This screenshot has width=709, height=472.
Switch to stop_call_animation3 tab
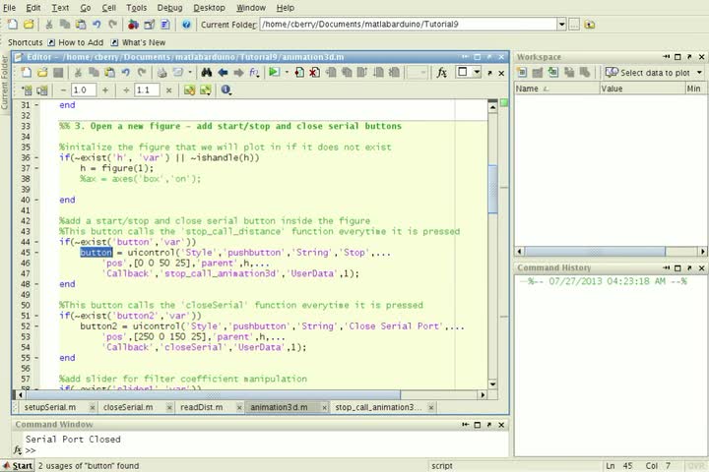click(377, 407)
